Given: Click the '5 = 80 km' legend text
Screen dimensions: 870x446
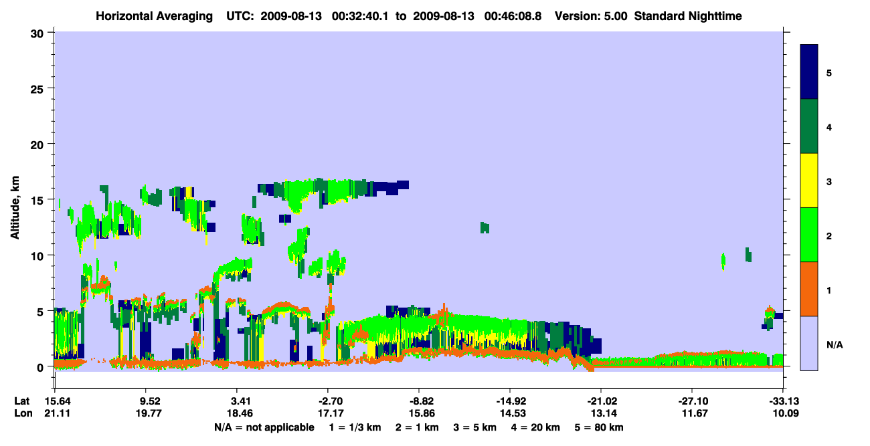Looking at the screenshot, I should point(600,427).
